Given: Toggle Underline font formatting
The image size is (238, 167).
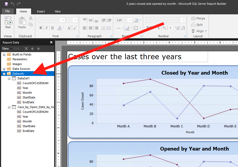Looking at the screenshot, I should click(52, 28).
